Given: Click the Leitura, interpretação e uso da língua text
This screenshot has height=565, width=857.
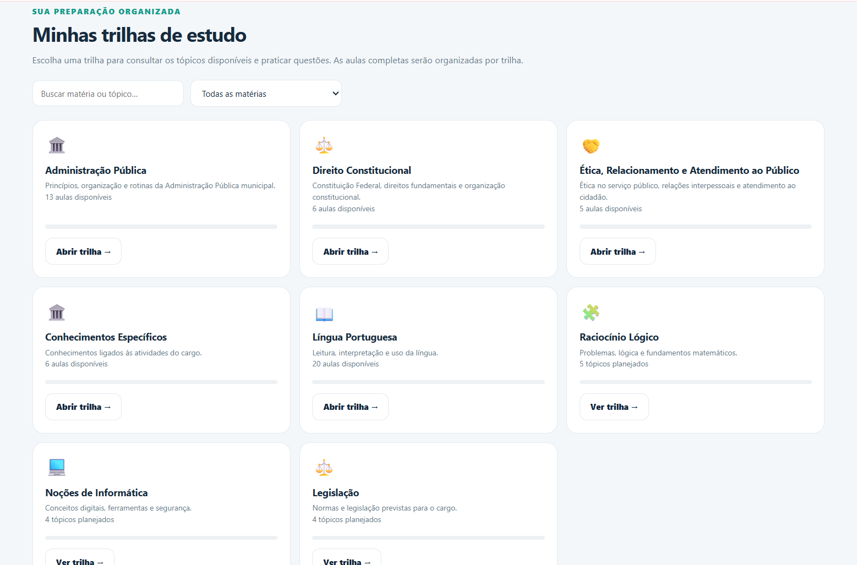Looking at the screenshot, I should click(x=375, y=353).
